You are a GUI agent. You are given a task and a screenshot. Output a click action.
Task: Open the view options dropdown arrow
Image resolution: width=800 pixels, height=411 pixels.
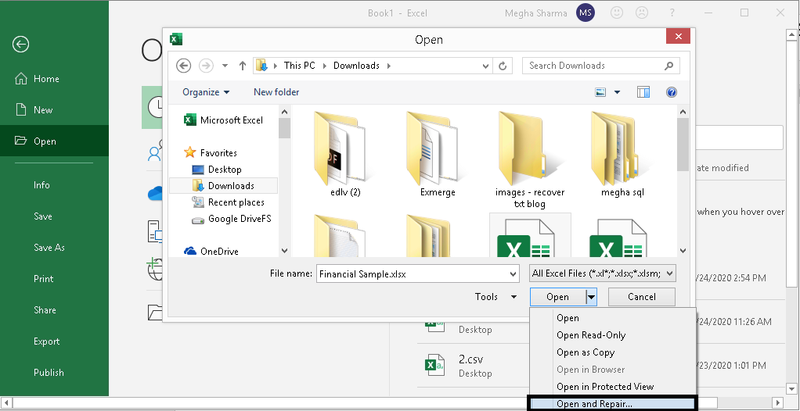point(617,92)
